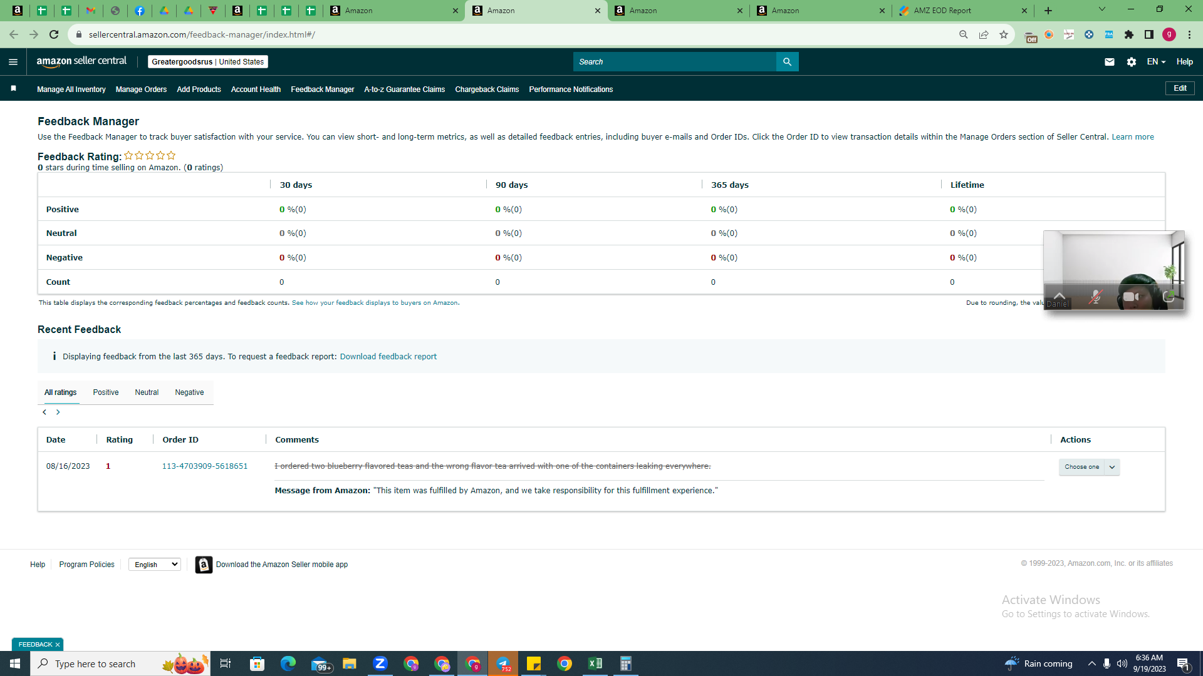
Task: Click See how your feedback displays link
Action: coord(375,303)
